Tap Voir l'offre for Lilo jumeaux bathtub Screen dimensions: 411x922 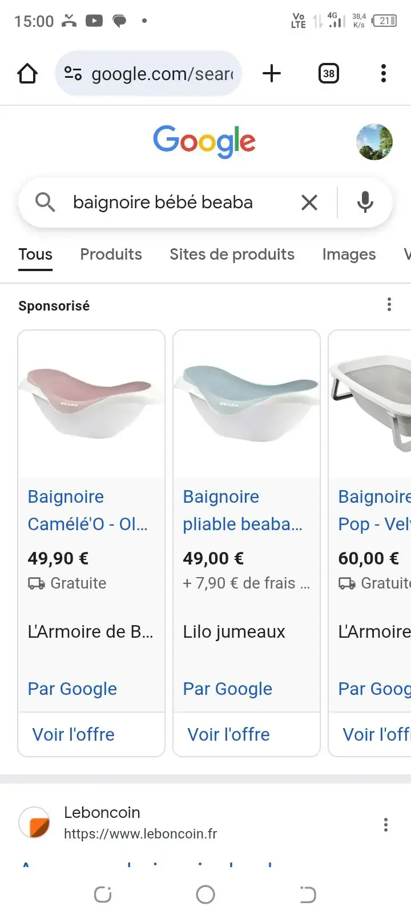[x=229, y=734]
